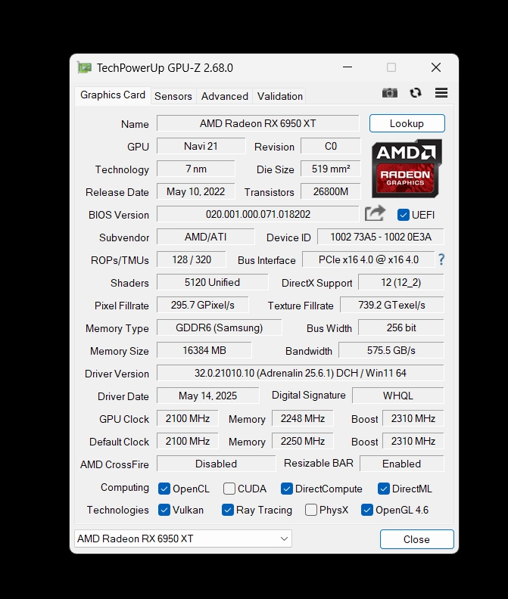Toggle the Vulkan checkbox

click(x=164, y=510)
